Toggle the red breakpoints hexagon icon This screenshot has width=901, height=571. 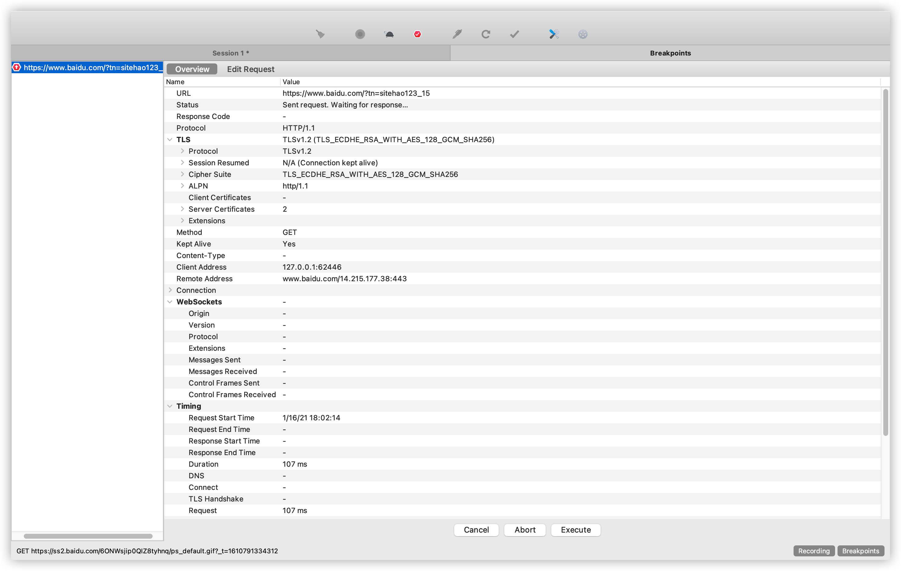418,34
